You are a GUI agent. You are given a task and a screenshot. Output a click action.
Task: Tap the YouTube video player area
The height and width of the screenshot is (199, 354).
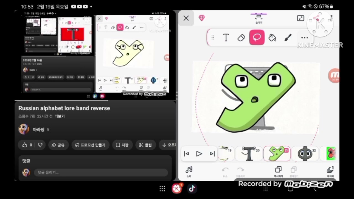(x=95, y=55)
